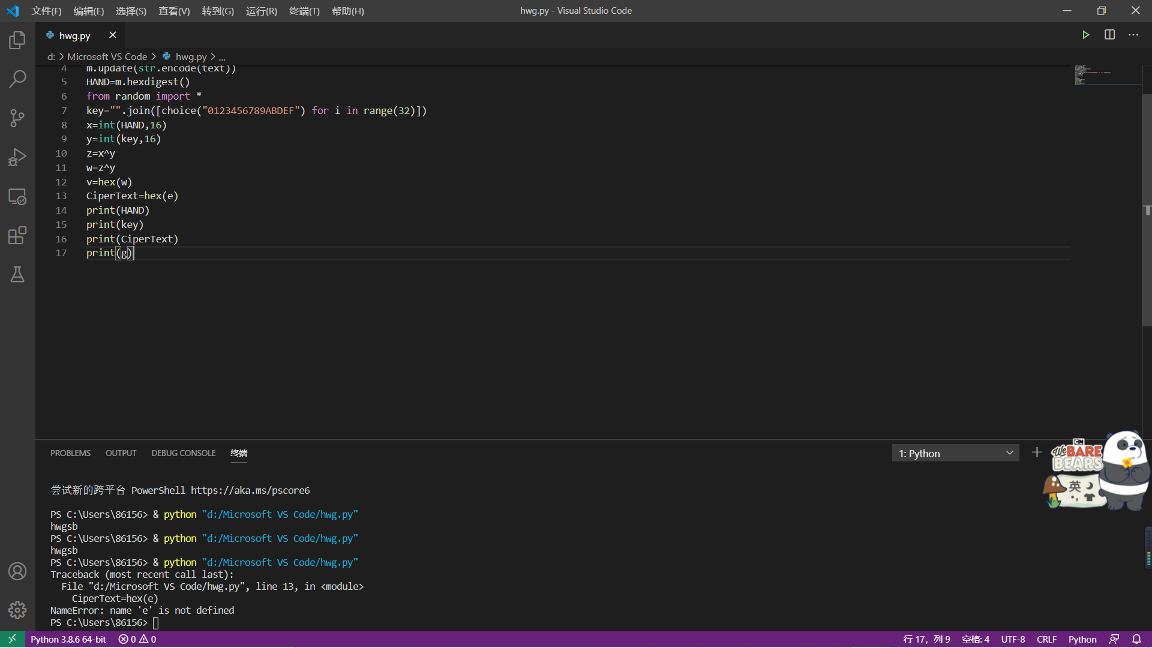Open the 终端(T) menu
The width and height of the screenshot is (1152, 648).
(x=304, y=11)
